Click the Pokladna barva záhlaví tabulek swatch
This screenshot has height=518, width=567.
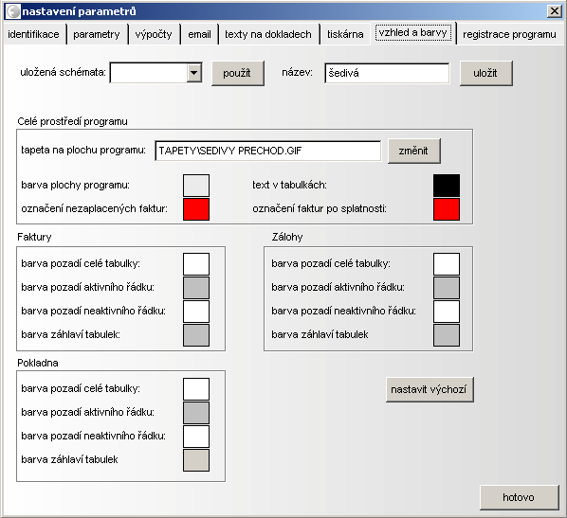tap(196, 460)
